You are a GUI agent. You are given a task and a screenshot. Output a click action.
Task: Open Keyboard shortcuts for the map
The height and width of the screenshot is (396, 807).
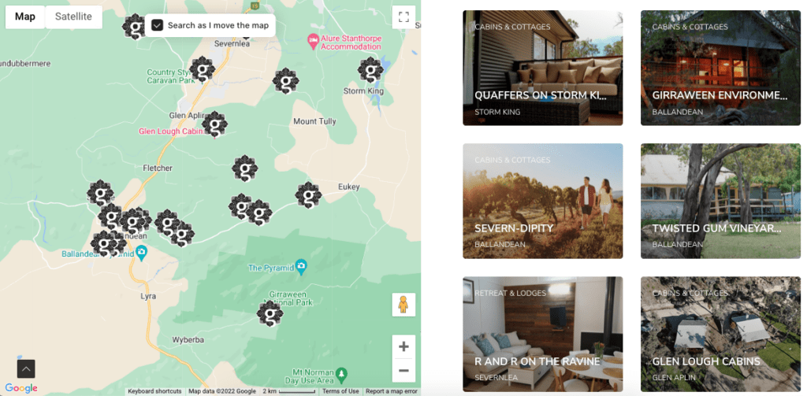tap(155, 391)
